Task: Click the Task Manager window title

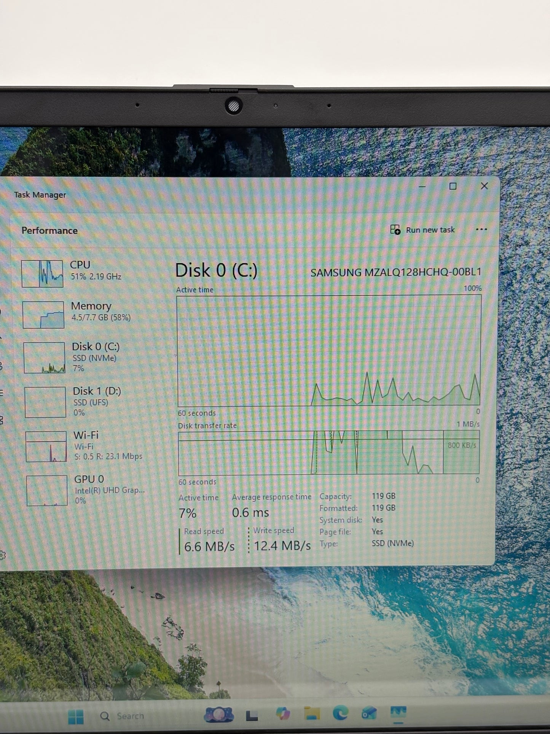Action: pos(40,195)
